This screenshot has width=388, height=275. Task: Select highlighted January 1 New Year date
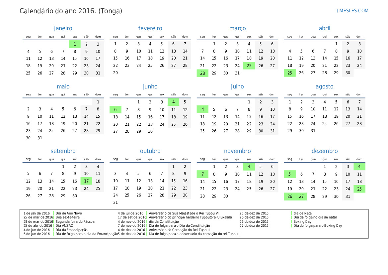click(75, 44)
